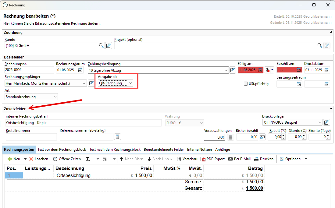Add a new item with Neu

point(14,159)
